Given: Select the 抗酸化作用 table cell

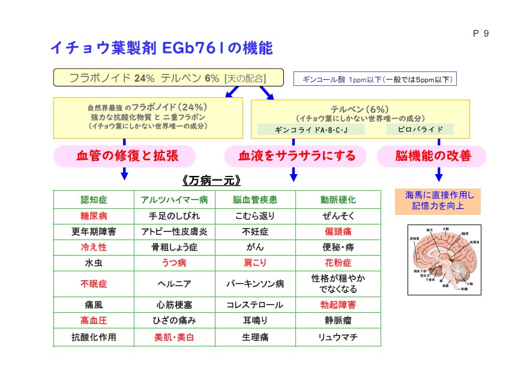Looking at the screenshot, I should click(94, 337).
